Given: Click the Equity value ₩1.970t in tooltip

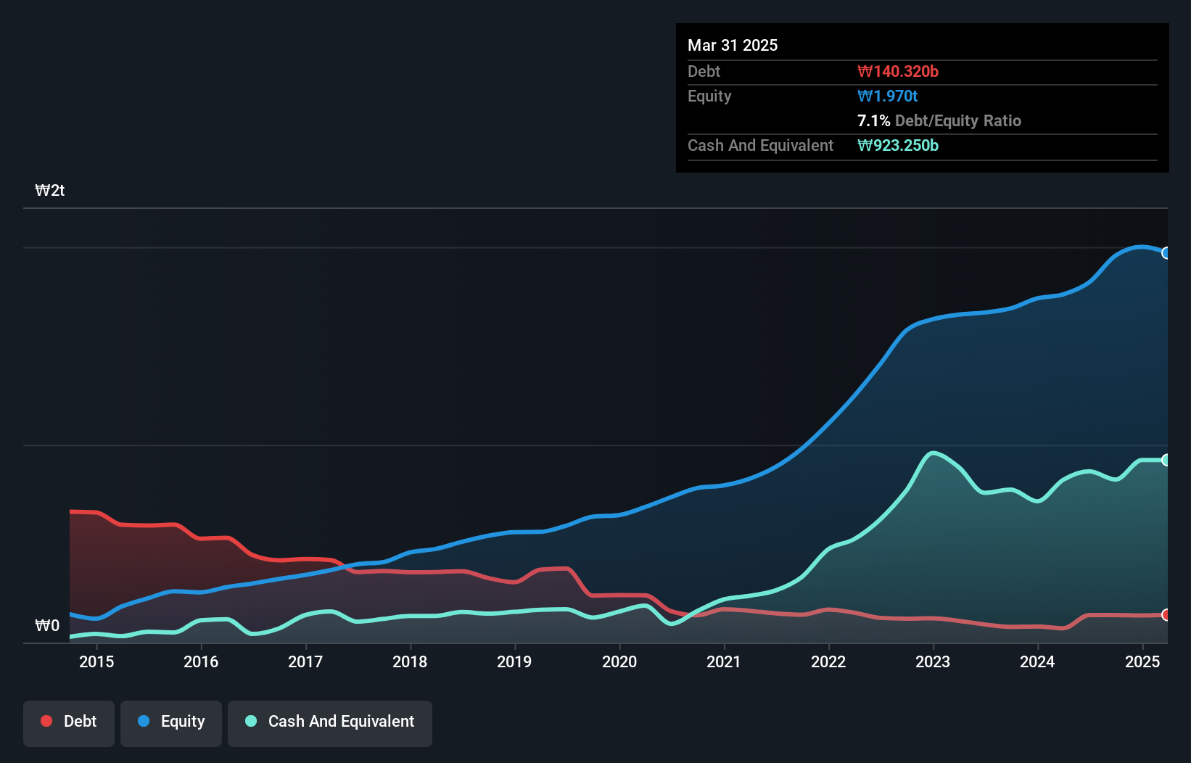Looking at the screenshot, I should 888,96.
